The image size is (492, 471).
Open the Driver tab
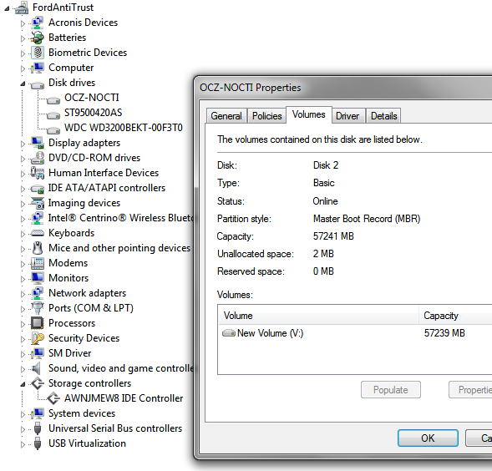click(347, 116)
